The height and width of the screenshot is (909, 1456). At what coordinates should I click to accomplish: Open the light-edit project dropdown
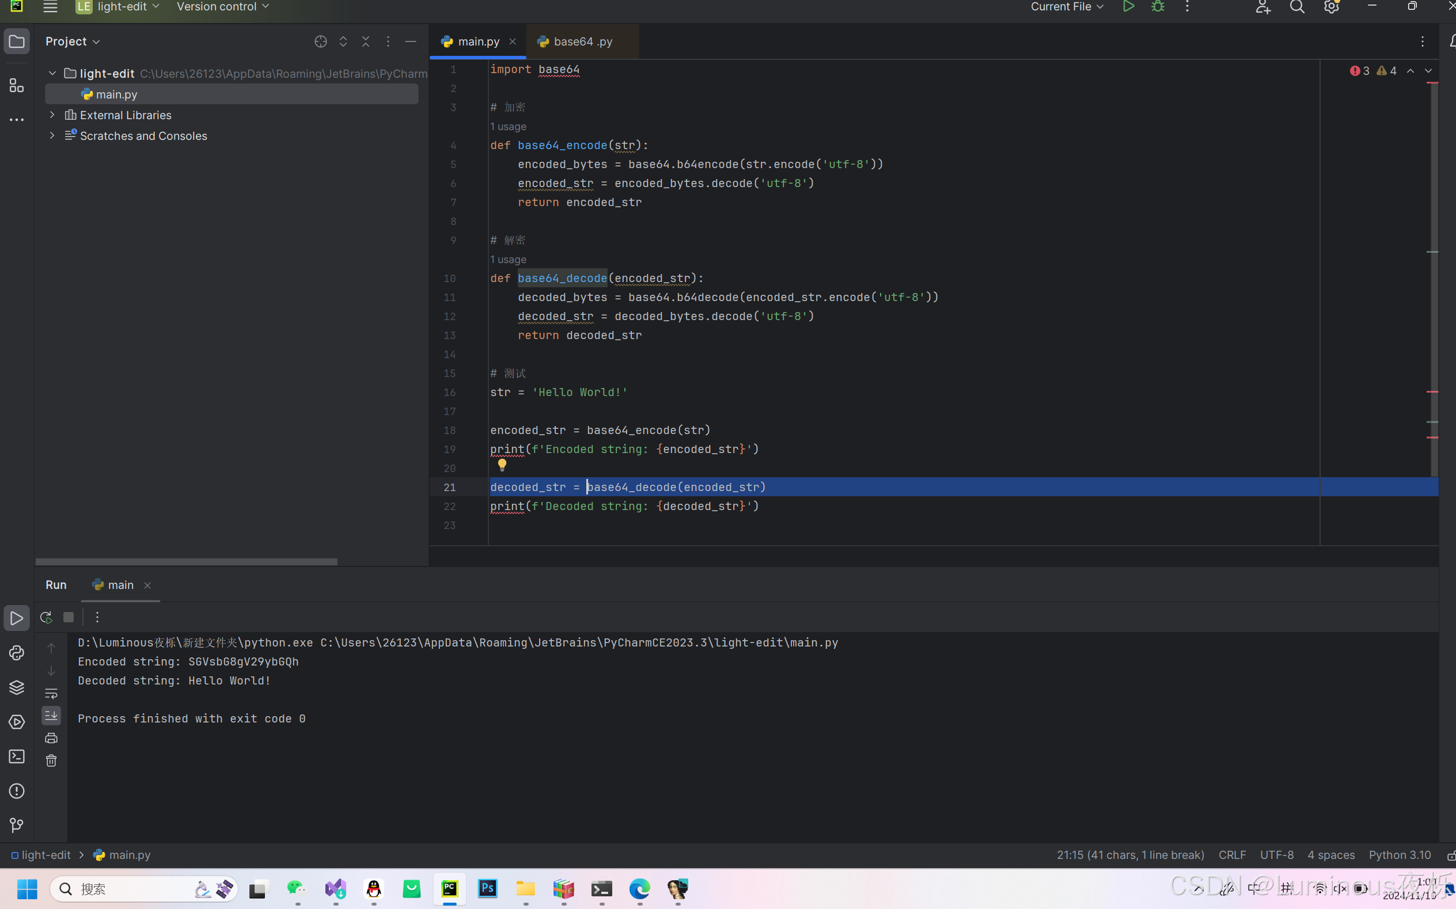[x=118, y=6]
